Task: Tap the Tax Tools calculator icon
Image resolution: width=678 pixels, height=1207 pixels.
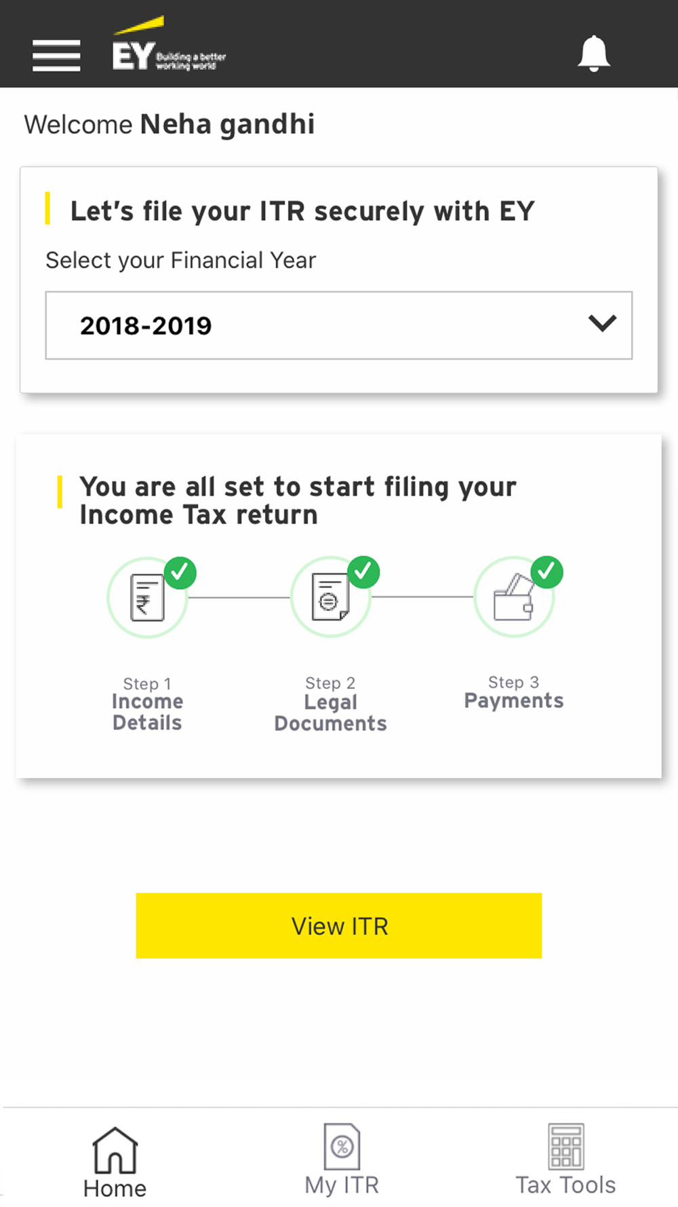Action: click(x=566, y=1147)
